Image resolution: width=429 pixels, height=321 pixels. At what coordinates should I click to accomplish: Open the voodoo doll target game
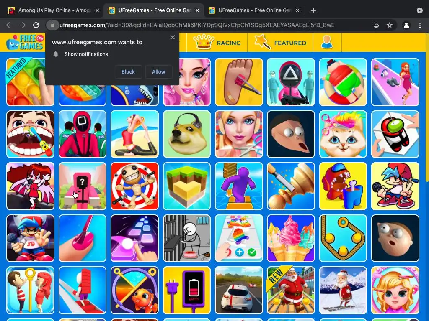(134, 186)
